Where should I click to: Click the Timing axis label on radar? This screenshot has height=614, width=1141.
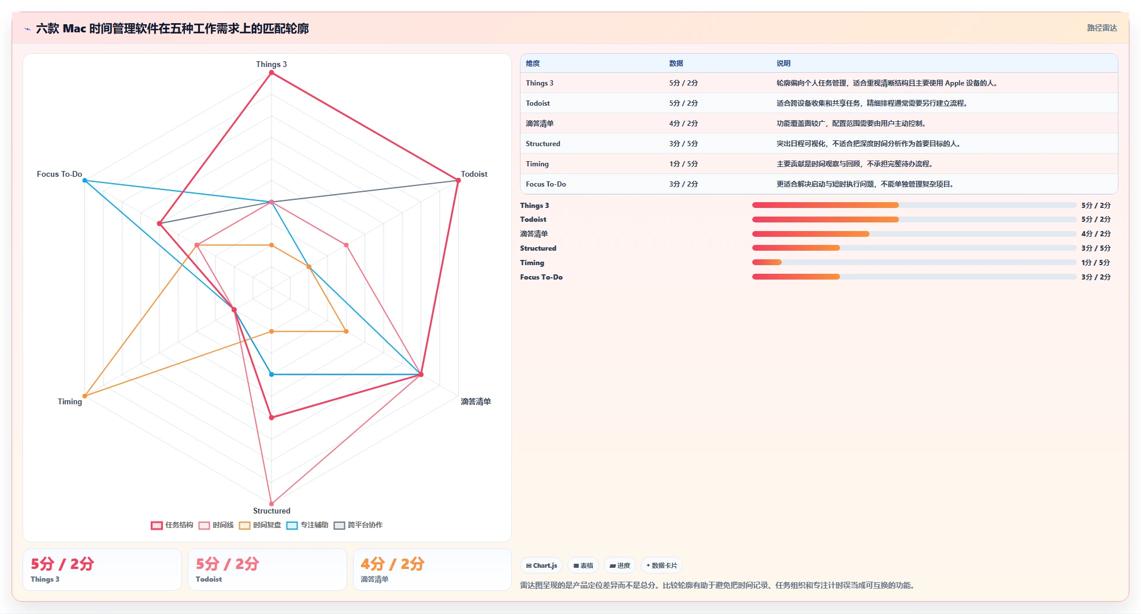click(70, 401)
